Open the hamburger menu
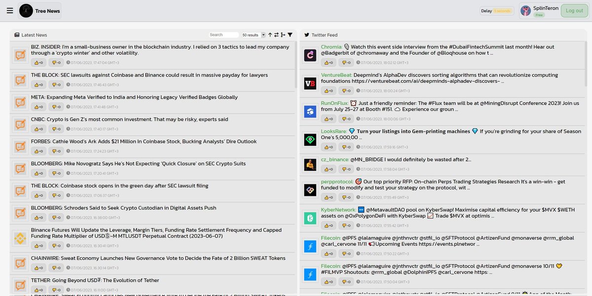The width and height of the screenshot is (592, 296). click(x=10, y=10)
